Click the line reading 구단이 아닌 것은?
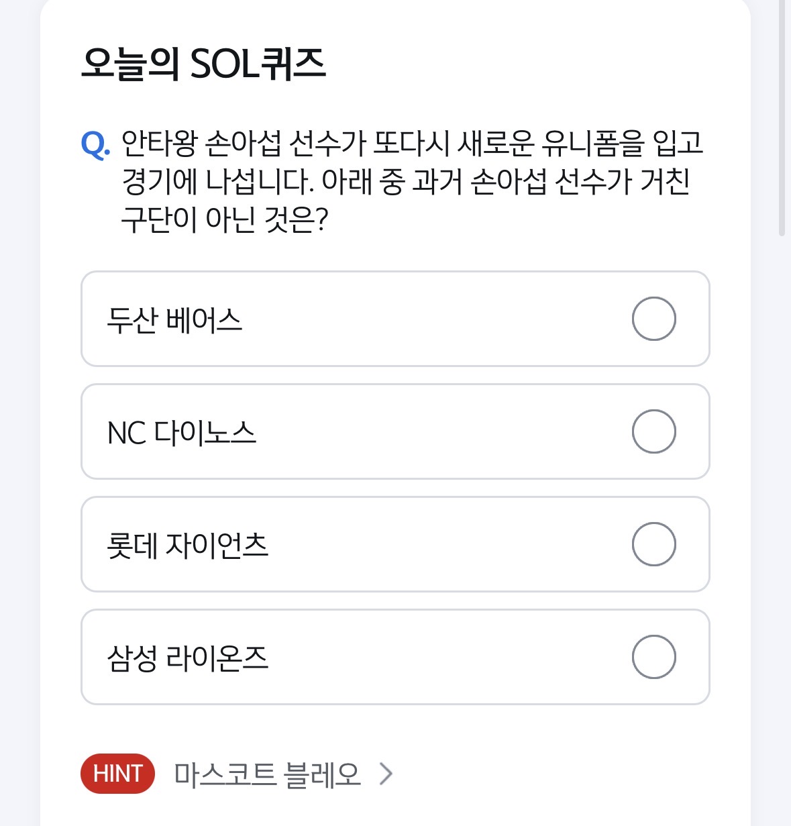Viewport: 791px width, 826px height. coord(225,220)
